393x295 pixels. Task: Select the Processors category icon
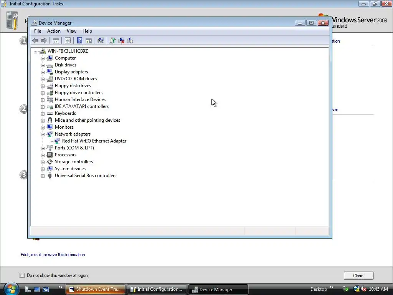50,155
